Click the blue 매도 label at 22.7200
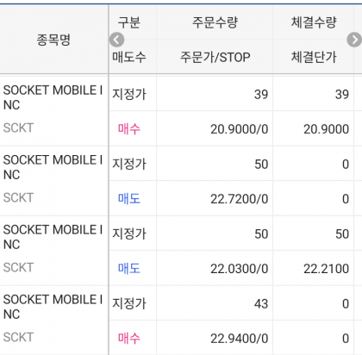The height and width of the screenshot is (355, 362). [129, 199]
